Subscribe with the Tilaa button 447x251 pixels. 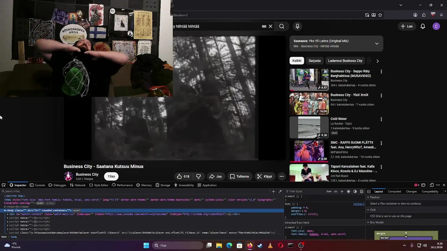(x=111, y=176)
